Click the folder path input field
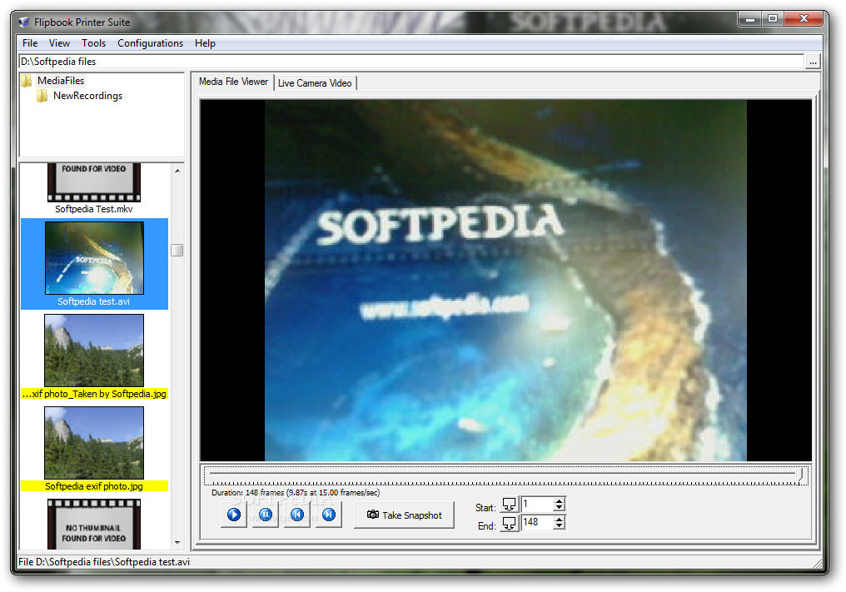The image size is (846, 592). (411, 62)
